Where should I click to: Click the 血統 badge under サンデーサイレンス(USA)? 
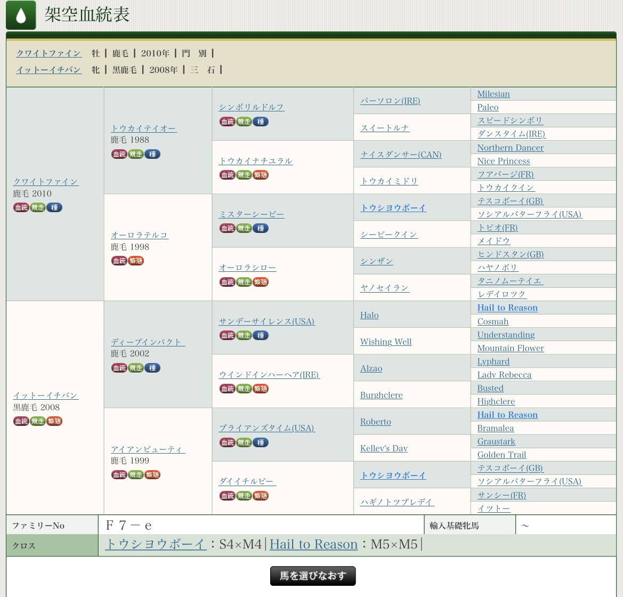(x=227, y=335)
